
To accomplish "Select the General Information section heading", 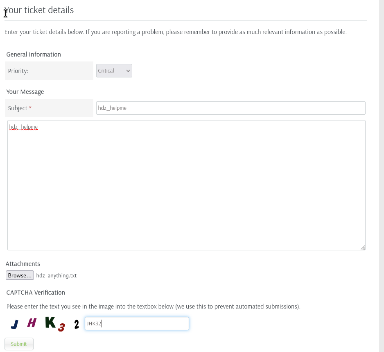I will 34,55.
